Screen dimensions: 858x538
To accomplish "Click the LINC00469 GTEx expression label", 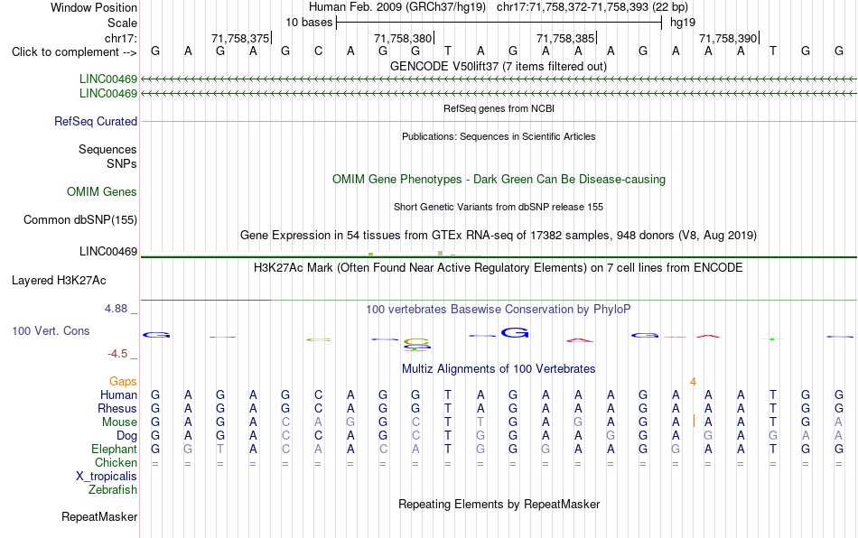I will [x=107, y=252].
